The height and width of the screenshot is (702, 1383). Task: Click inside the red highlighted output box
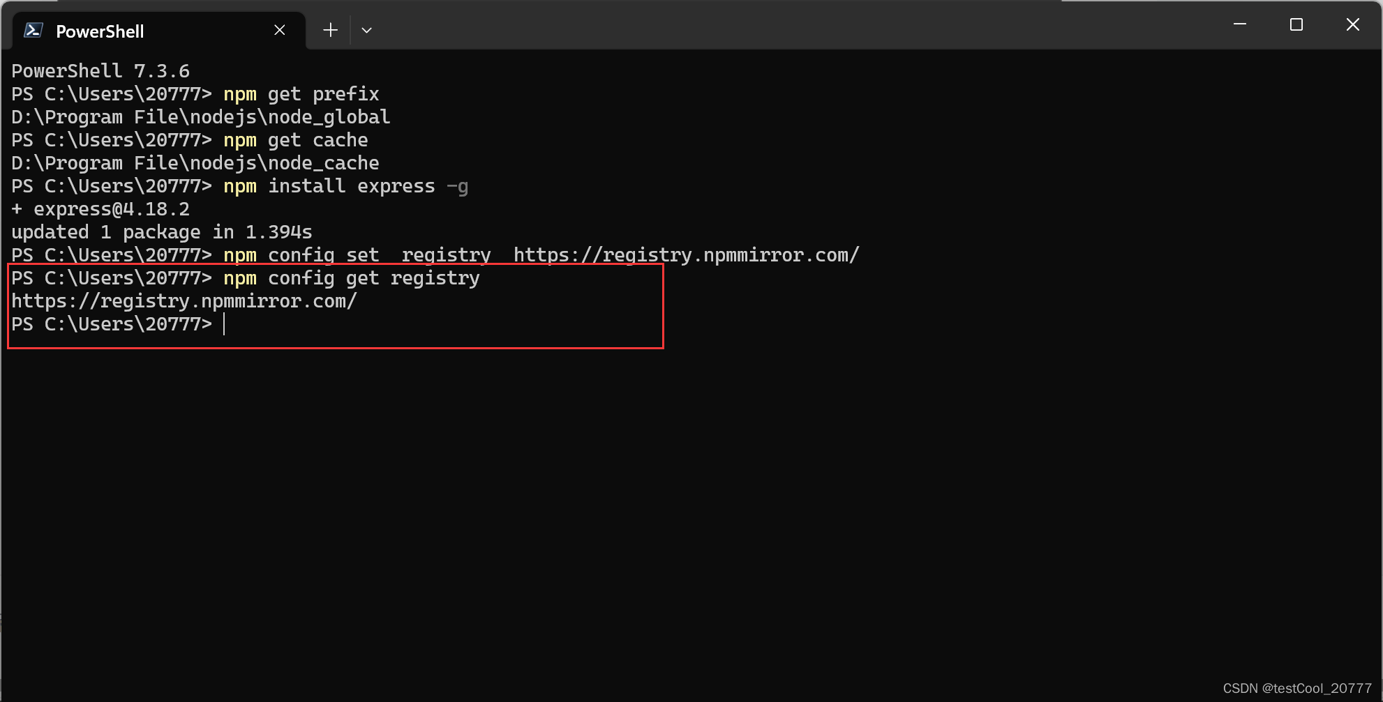[335, 305]
